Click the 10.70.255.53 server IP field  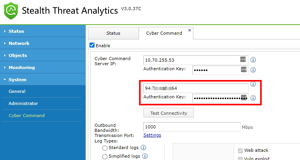(196, 60)
